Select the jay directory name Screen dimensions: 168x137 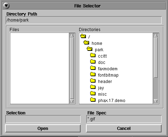[101, 88]
